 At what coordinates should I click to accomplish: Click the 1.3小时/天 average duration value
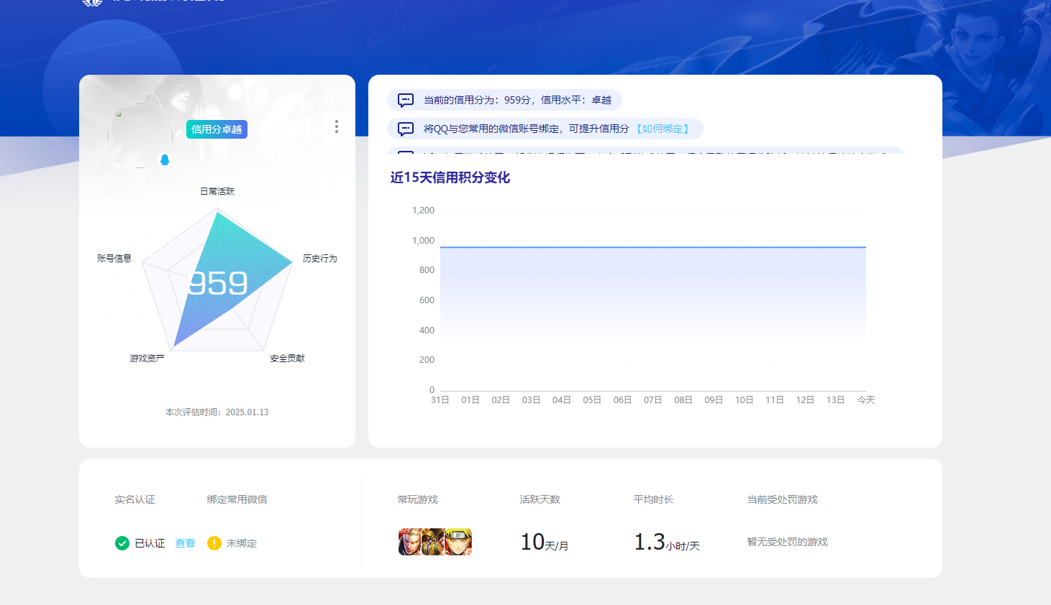click(667, 542)
